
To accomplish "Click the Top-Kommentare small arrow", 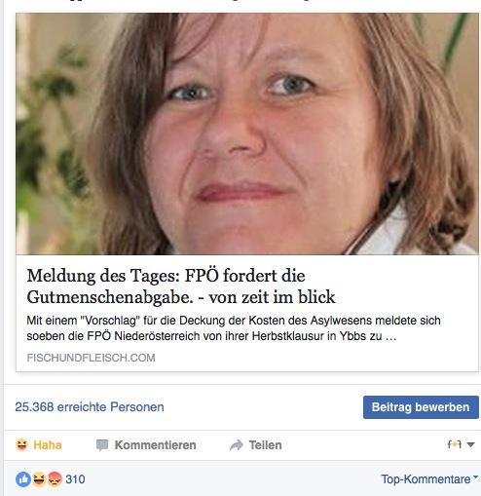I will [475, 477].
